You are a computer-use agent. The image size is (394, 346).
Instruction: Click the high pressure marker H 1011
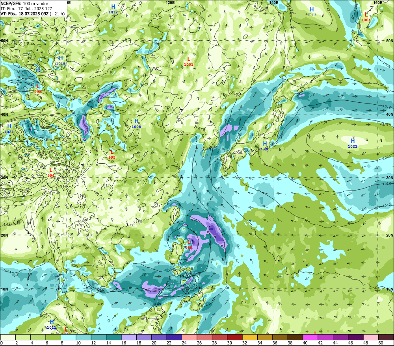point(52,324)
